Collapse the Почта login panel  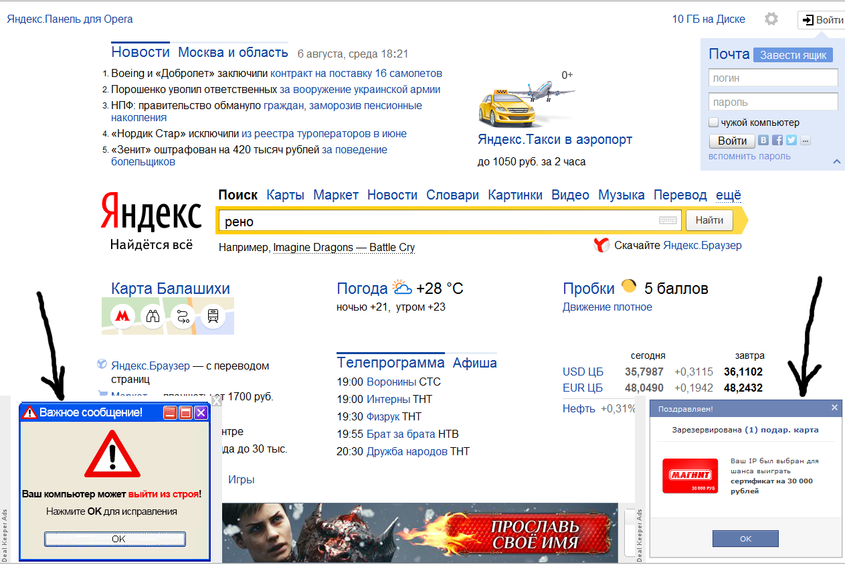pos(836,161)
